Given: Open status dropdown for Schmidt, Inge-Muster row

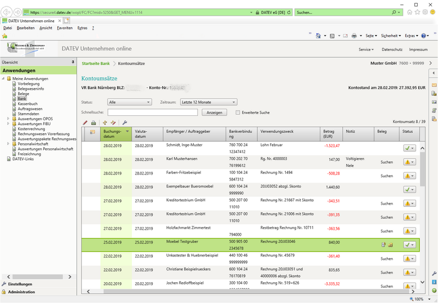Looking at the screenshot, I should pyautogui.click(x=410, y=148).
